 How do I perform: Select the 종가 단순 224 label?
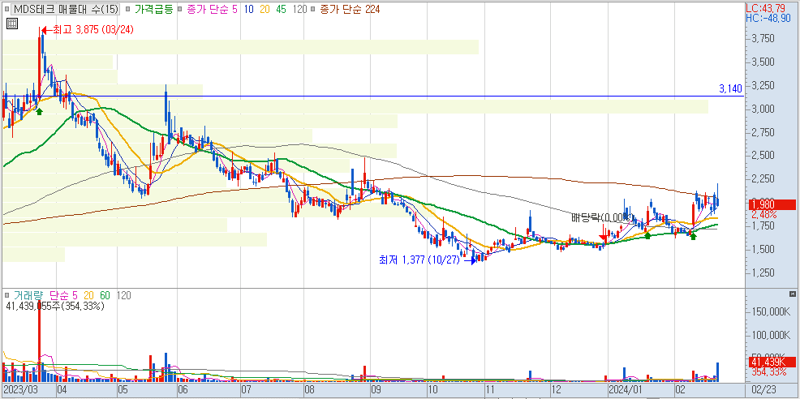click(350, 9)
